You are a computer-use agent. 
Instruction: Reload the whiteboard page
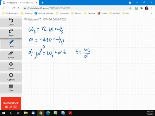pyautogui.click(x=14, y=8)
